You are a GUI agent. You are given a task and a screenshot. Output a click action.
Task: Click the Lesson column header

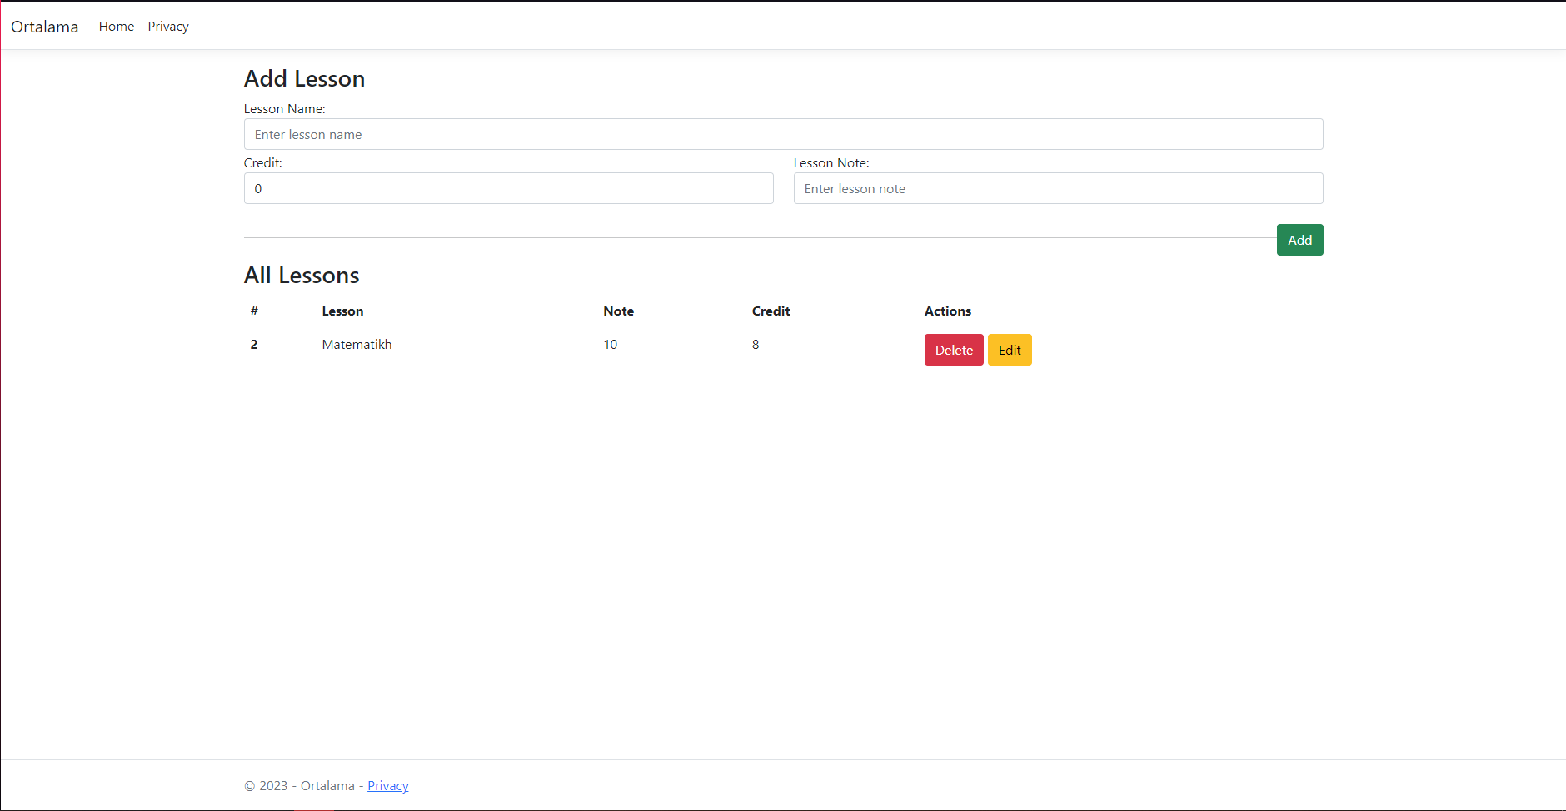[342, 311]
